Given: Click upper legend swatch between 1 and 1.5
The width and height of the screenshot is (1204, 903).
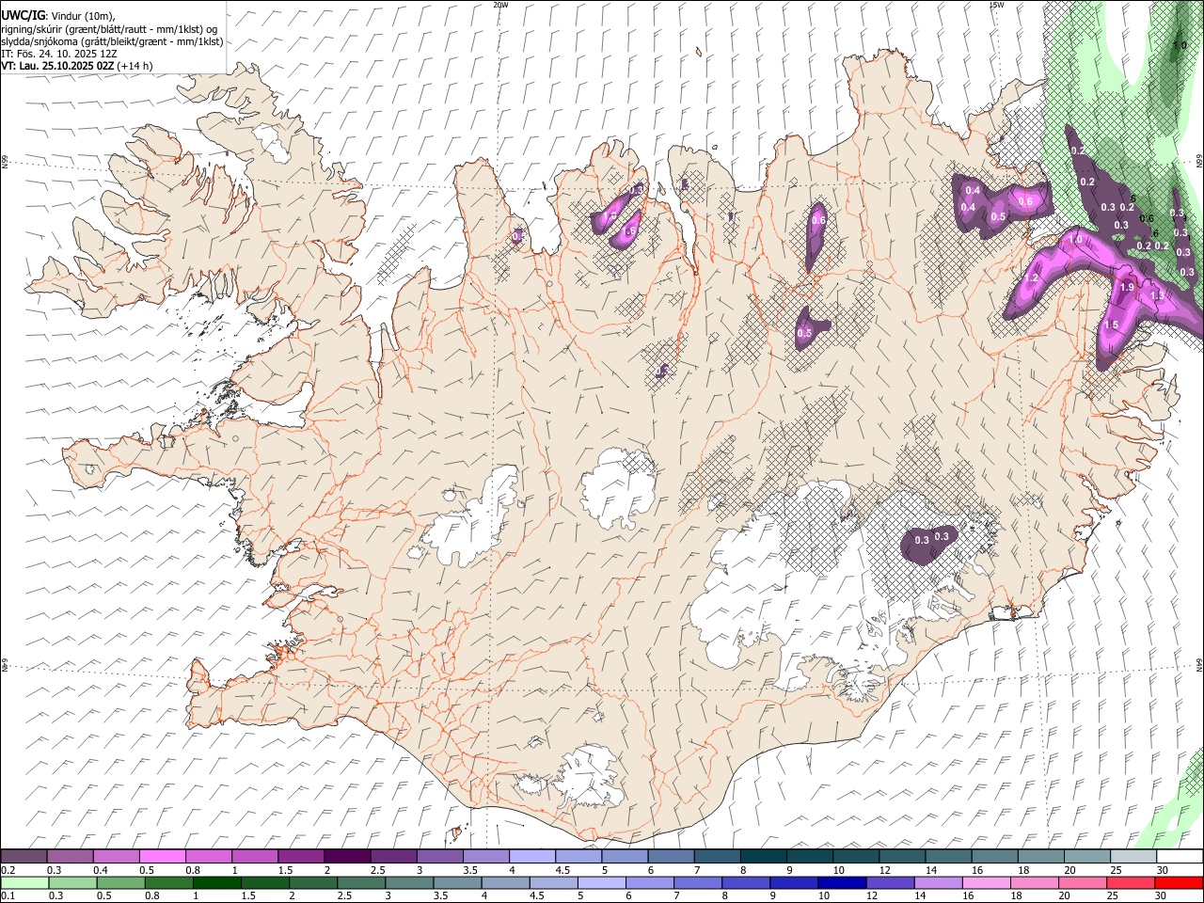Looking at the screenshot, I should [x=256, y=857].
